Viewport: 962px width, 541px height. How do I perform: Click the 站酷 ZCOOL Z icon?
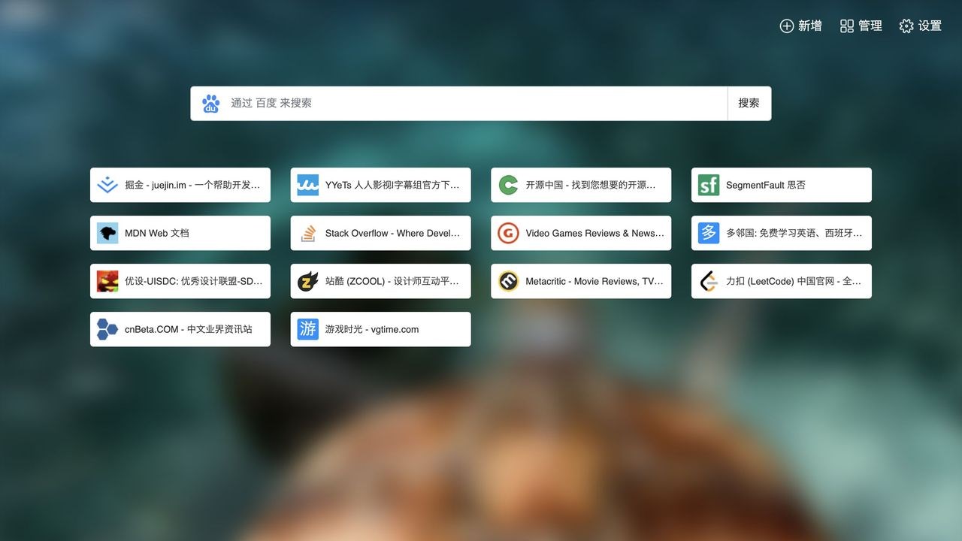tap(308, 281)
